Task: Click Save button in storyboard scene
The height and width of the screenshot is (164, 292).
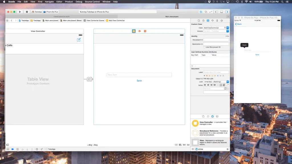Action: click(x=139, y=81)
